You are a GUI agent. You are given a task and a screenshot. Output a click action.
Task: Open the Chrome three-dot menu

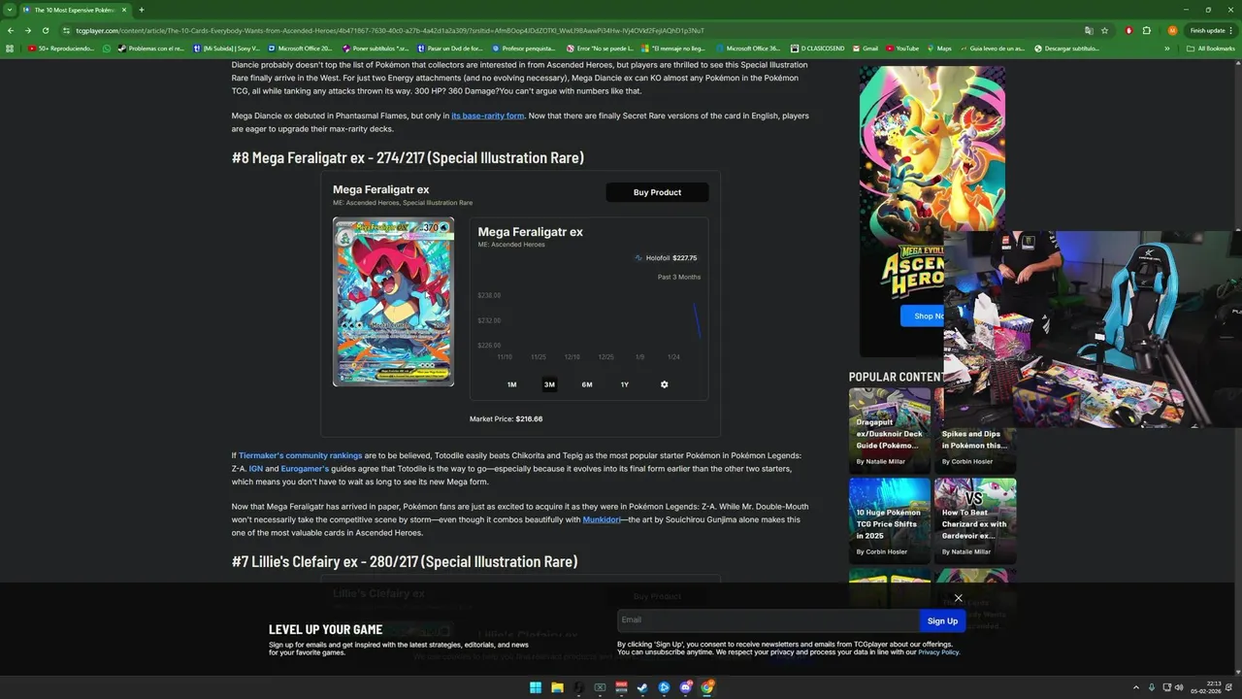1231,30
